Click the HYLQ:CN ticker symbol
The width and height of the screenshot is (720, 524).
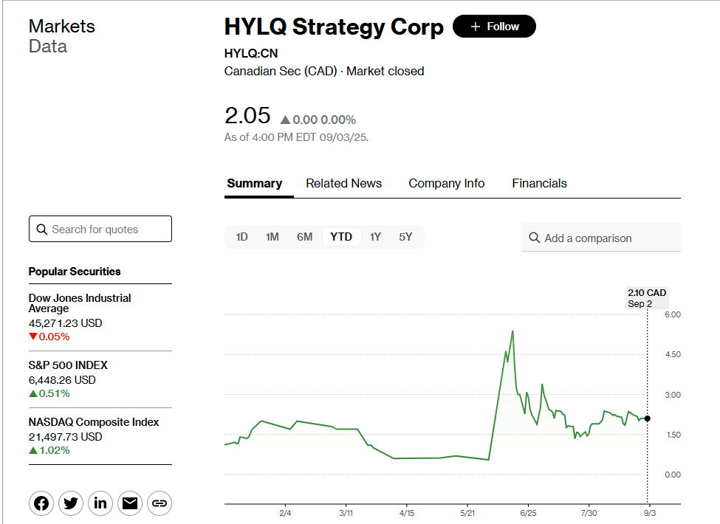251,54
